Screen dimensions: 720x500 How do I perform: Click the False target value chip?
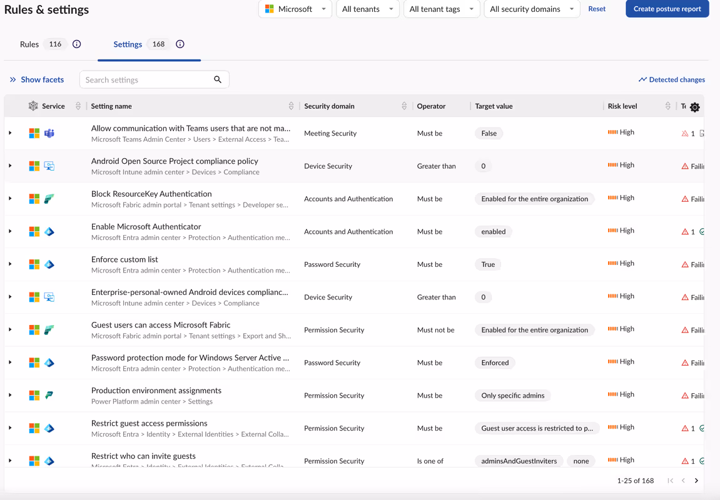(x=489, y=133)
